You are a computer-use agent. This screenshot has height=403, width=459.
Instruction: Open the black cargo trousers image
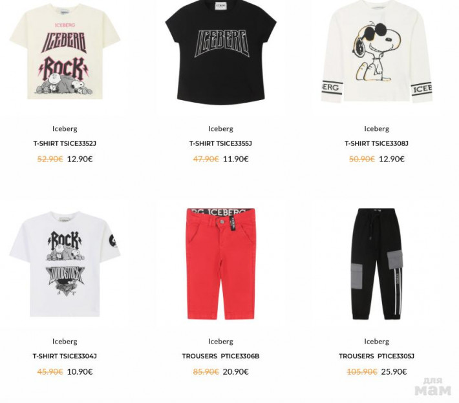pyautogui.click(x=376, y=264)
